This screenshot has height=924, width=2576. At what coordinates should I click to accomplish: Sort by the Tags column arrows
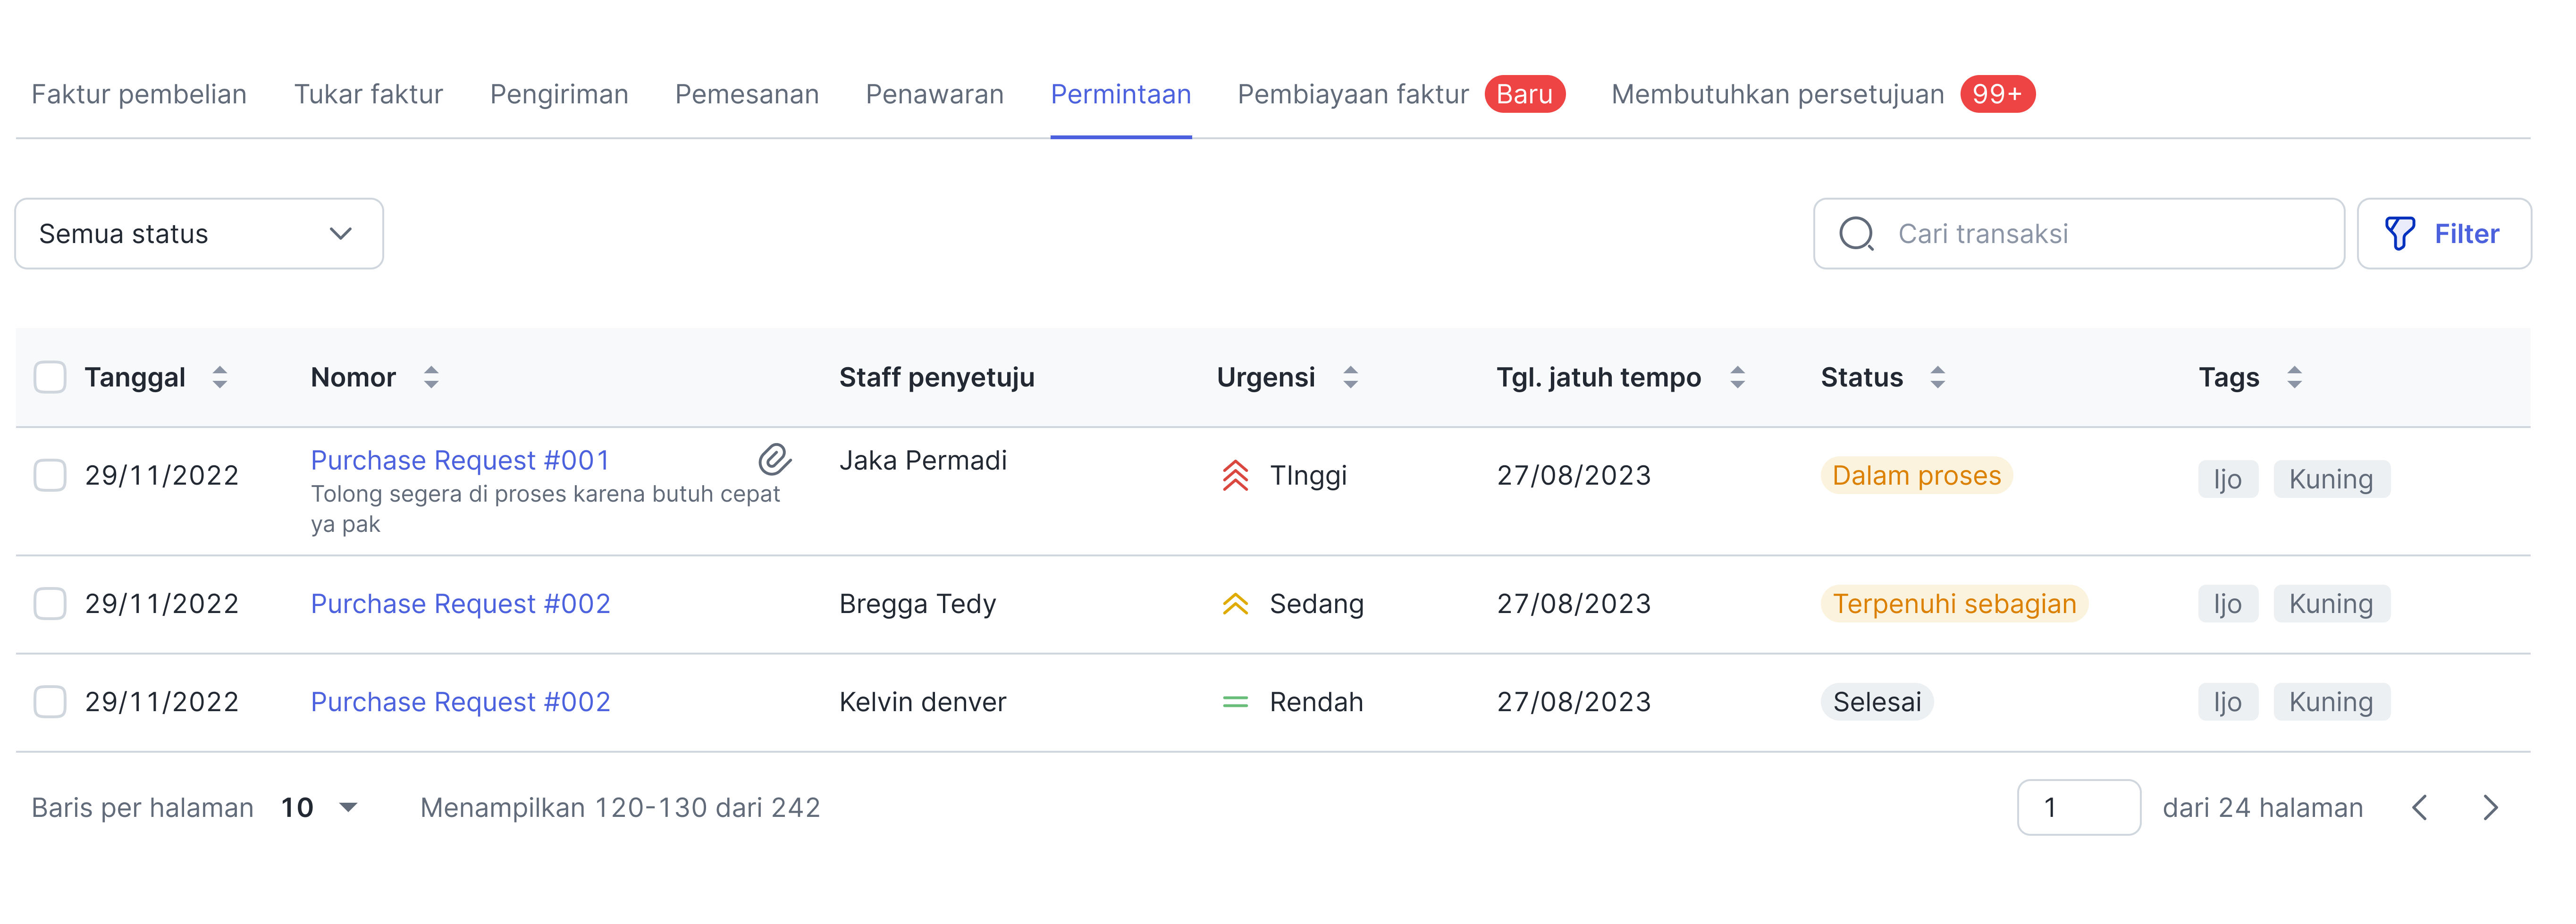pyautogui.click(x=2294, y=378)
